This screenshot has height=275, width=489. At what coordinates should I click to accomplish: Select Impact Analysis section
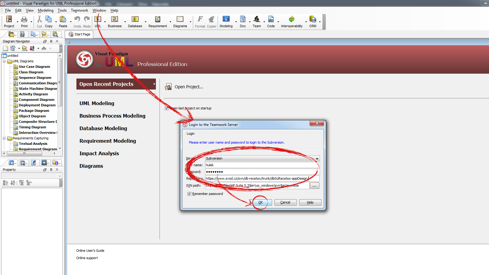[99, 153]
